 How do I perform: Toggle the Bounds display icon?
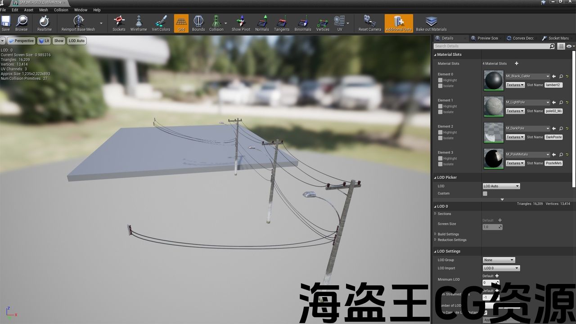198,23
